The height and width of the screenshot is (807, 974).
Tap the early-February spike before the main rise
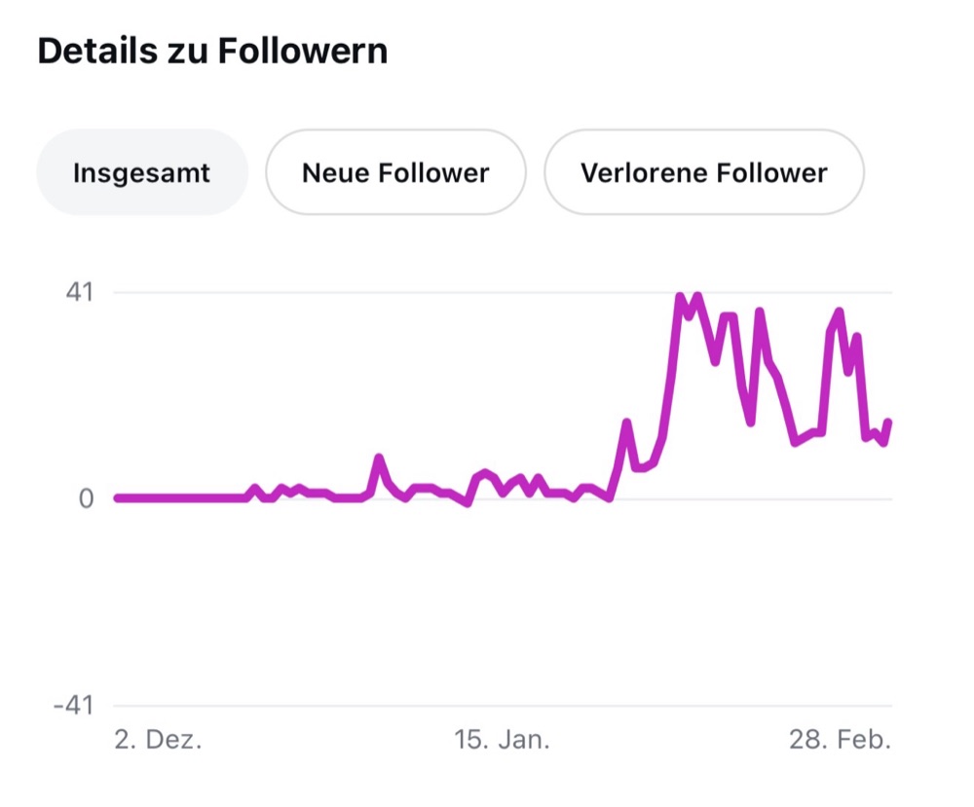point(626,423)
